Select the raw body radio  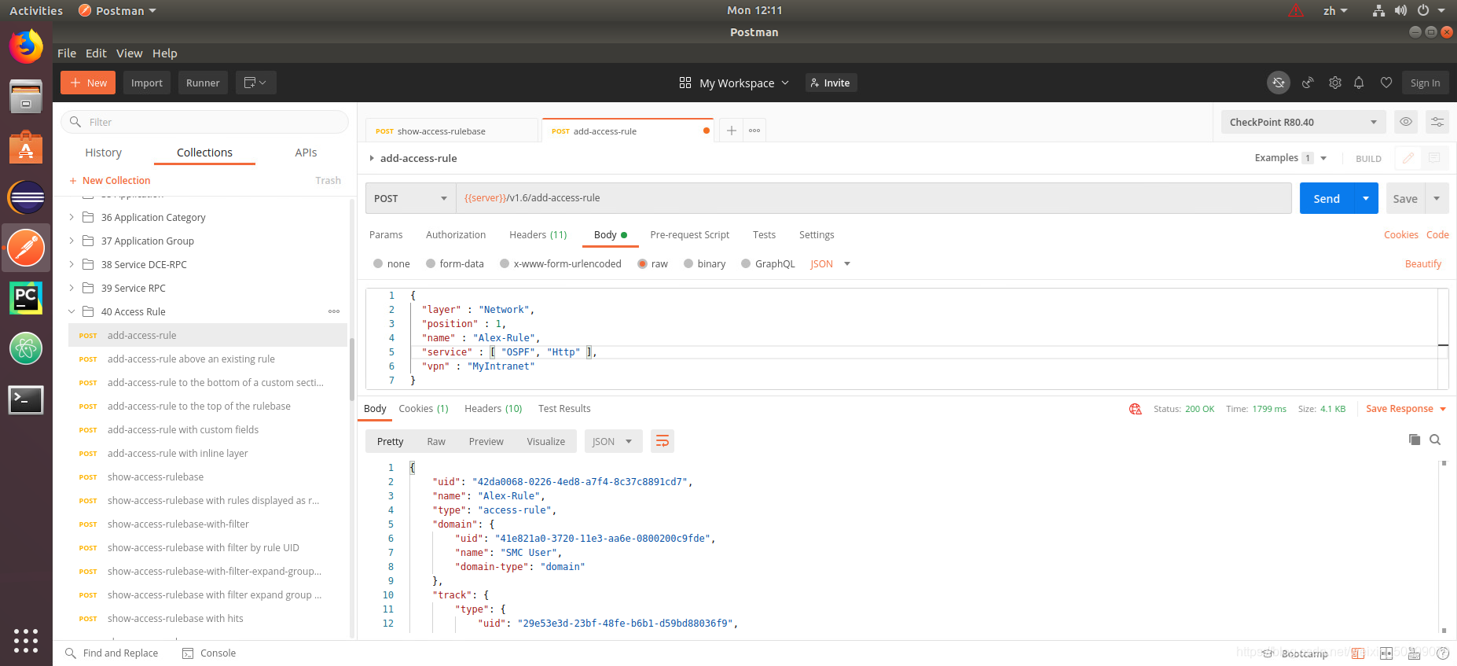tap(643, 264)
